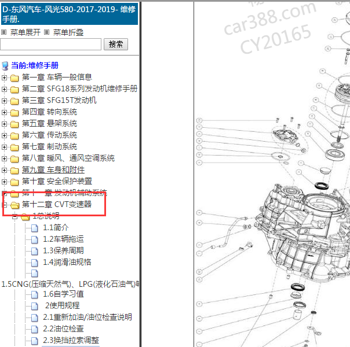The image size is (350, 347).
Task: Open the 2.3换挡拉索调整 page
Action: tap(71, 341)
